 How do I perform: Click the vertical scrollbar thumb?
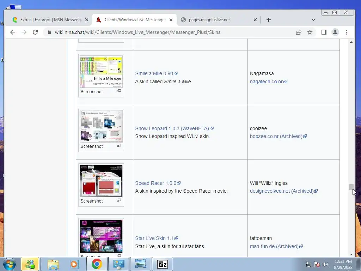[x=351, y=187]
